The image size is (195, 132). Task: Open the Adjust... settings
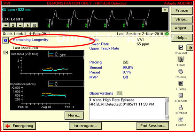coord(182,28)
